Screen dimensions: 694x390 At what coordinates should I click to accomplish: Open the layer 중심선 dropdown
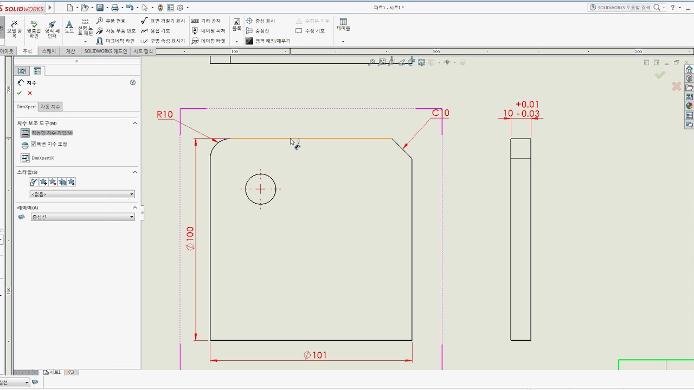(x=82, y=217)
